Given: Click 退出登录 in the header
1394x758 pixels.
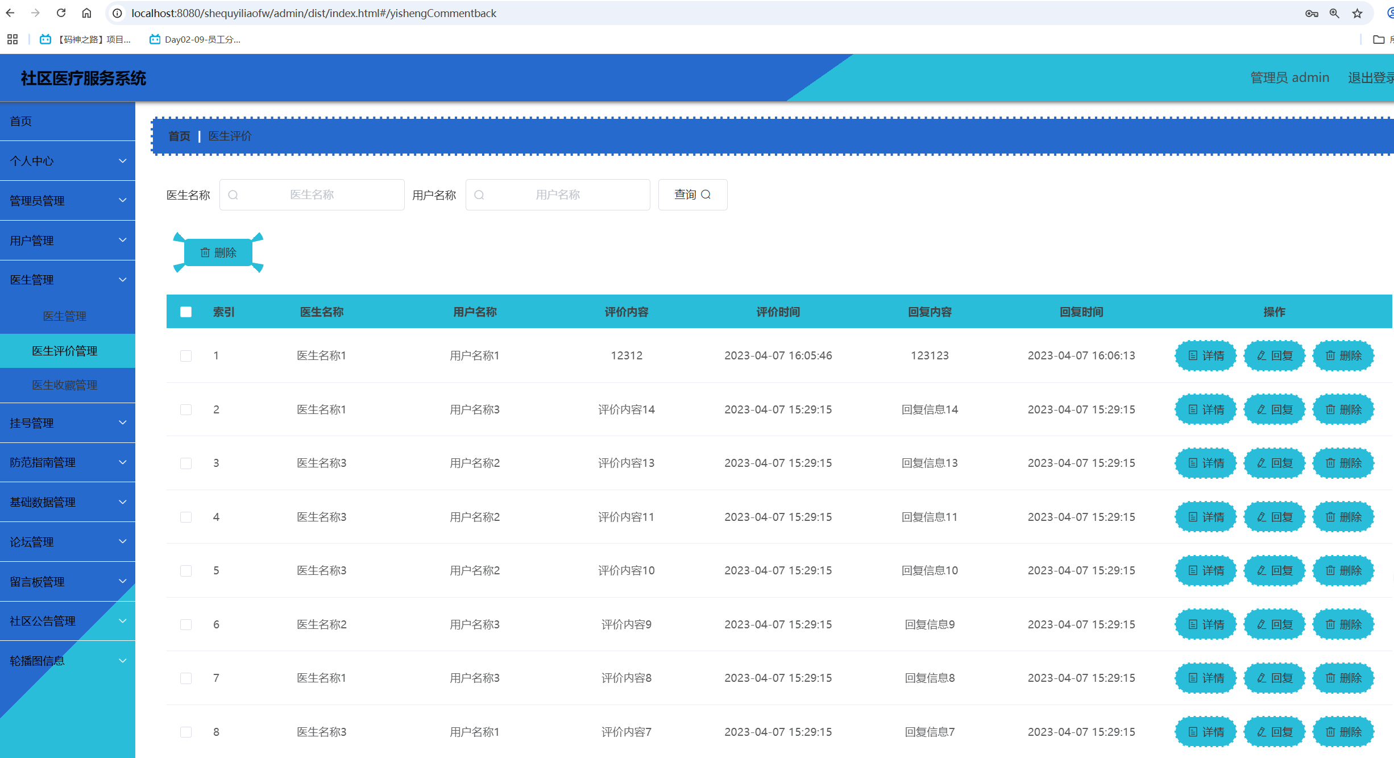Looking at the screenshot, I should [x=1371, y=78].
